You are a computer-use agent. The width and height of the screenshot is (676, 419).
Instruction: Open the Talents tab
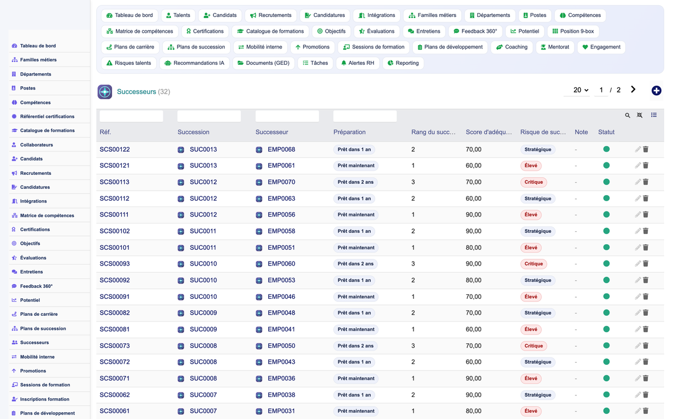pyautogui.click(x=177, y=15)
